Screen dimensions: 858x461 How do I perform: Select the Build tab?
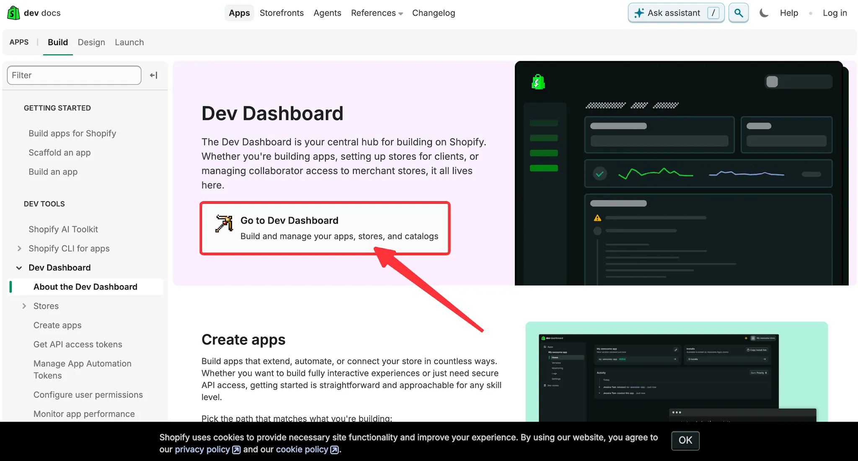point(58,42)
